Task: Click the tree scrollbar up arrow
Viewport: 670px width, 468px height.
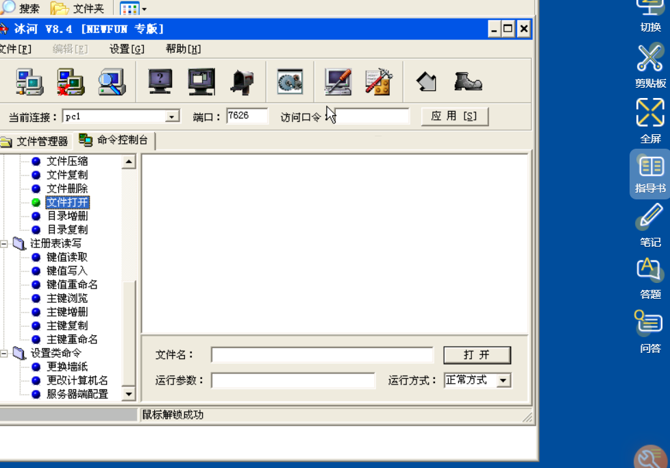Action: tap(129, 162)
